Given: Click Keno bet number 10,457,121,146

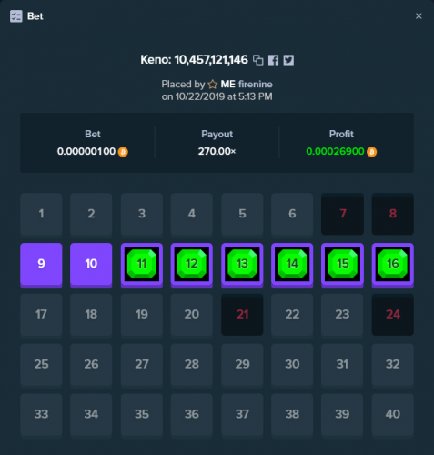Looking at the screenshot, I should [x=211, y=60].
